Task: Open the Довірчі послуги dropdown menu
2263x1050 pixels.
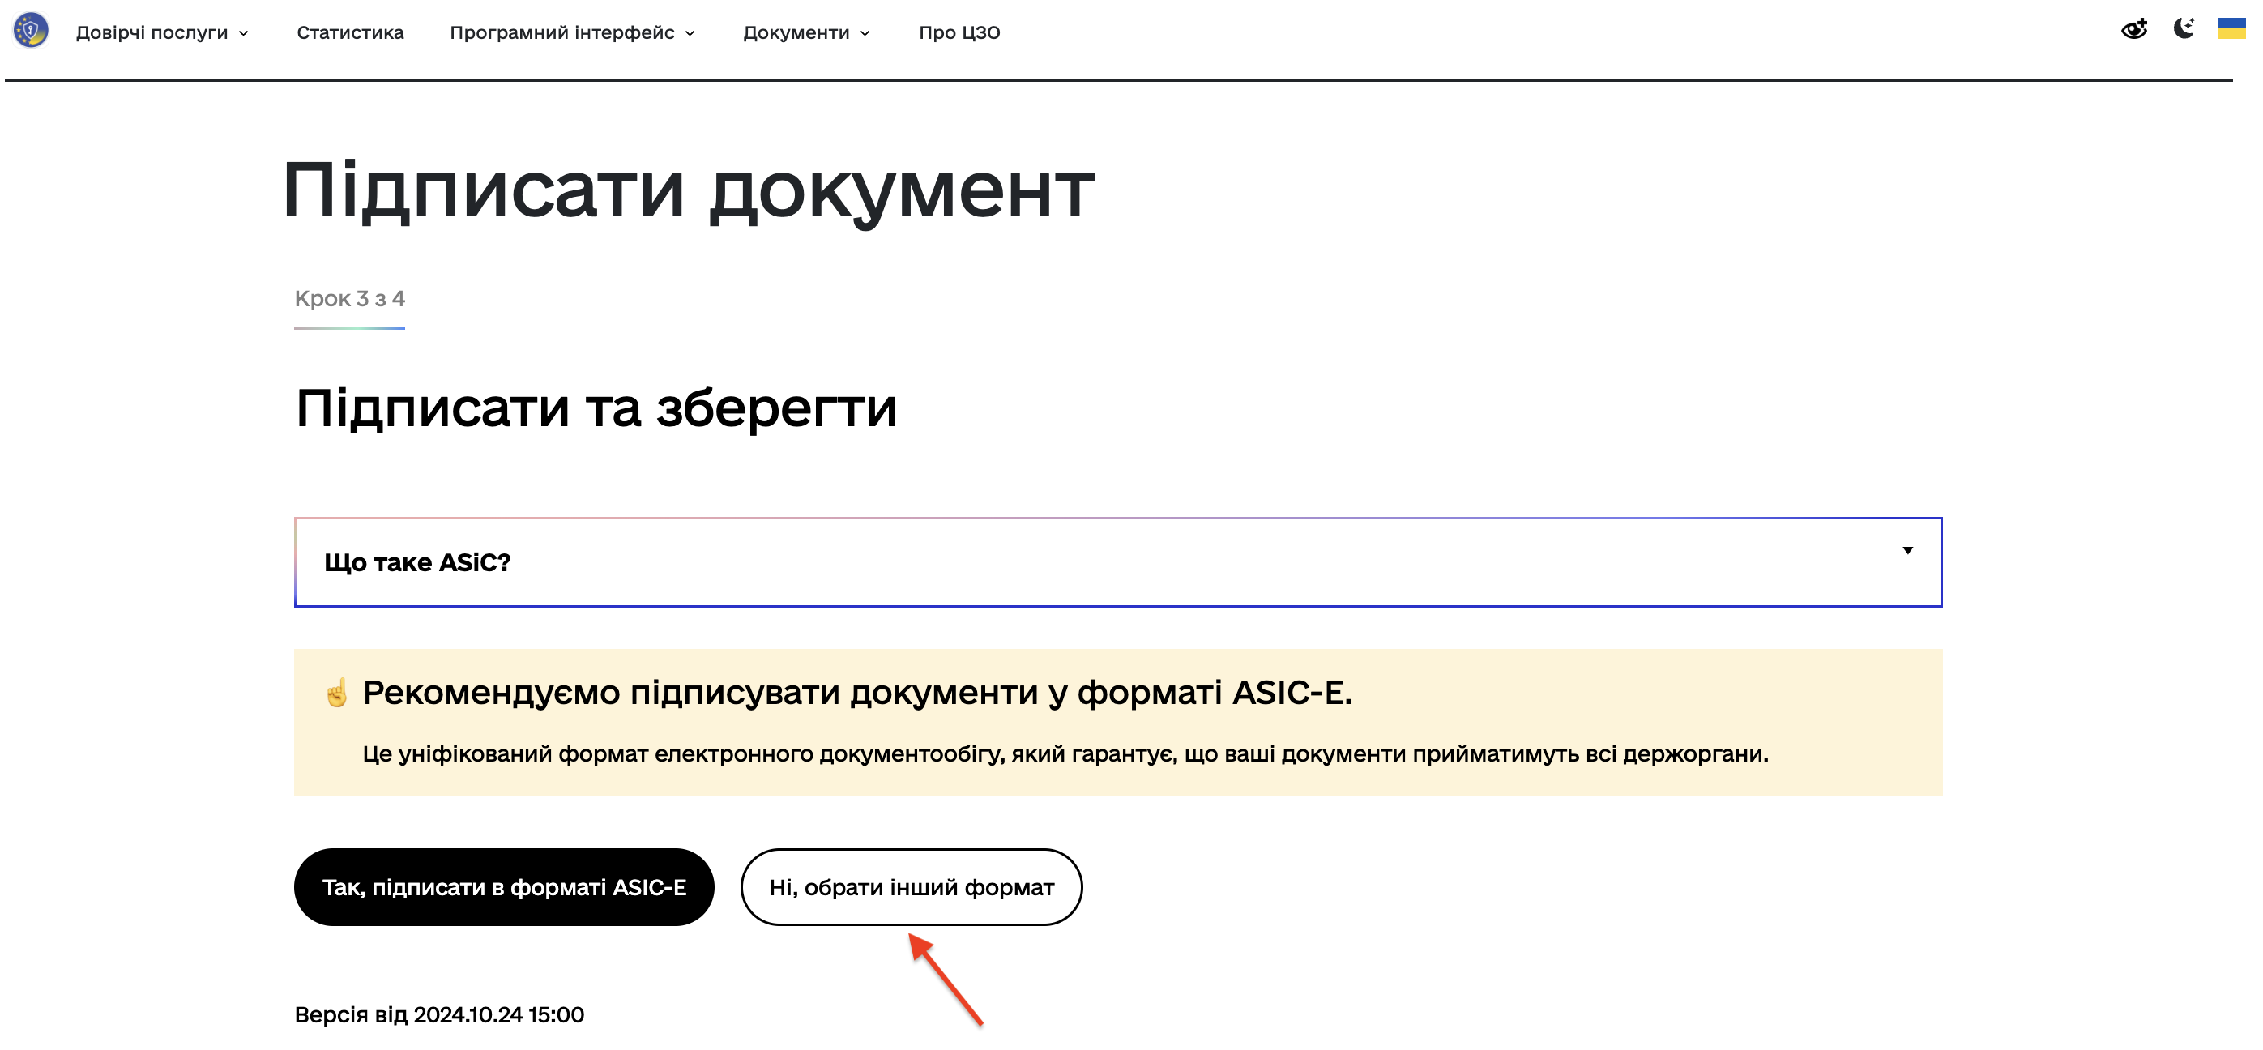Action: (152, 32)
